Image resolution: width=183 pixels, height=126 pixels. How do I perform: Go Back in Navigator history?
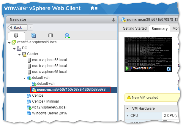[18, 28]
